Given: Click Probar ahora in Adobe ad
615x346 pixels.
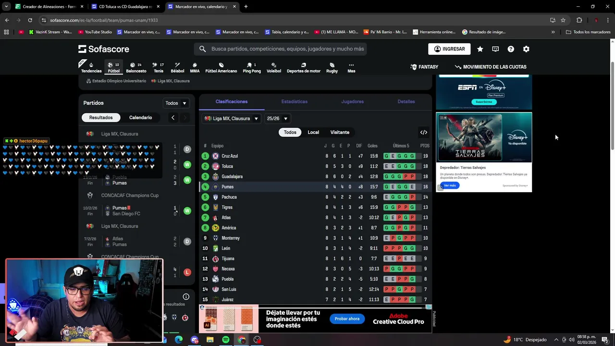Looking at the screenshot, I should coord(347,319).
